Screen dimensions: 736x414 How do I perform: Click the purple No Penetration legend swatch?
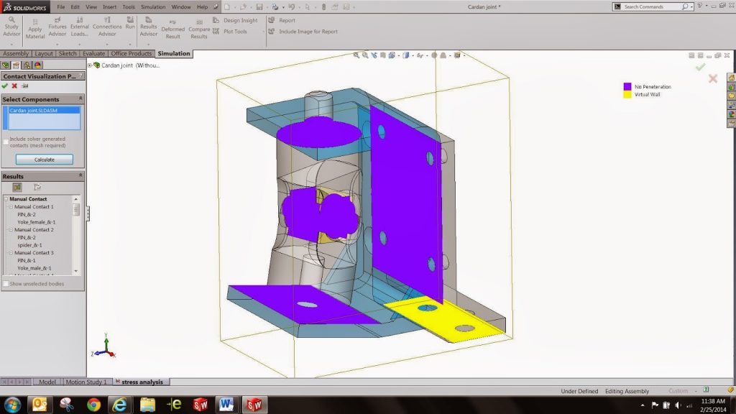627,86
